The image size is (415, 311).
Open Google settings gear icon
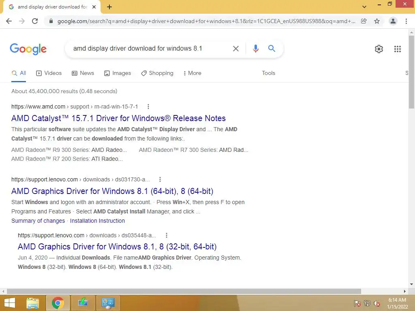379,49
